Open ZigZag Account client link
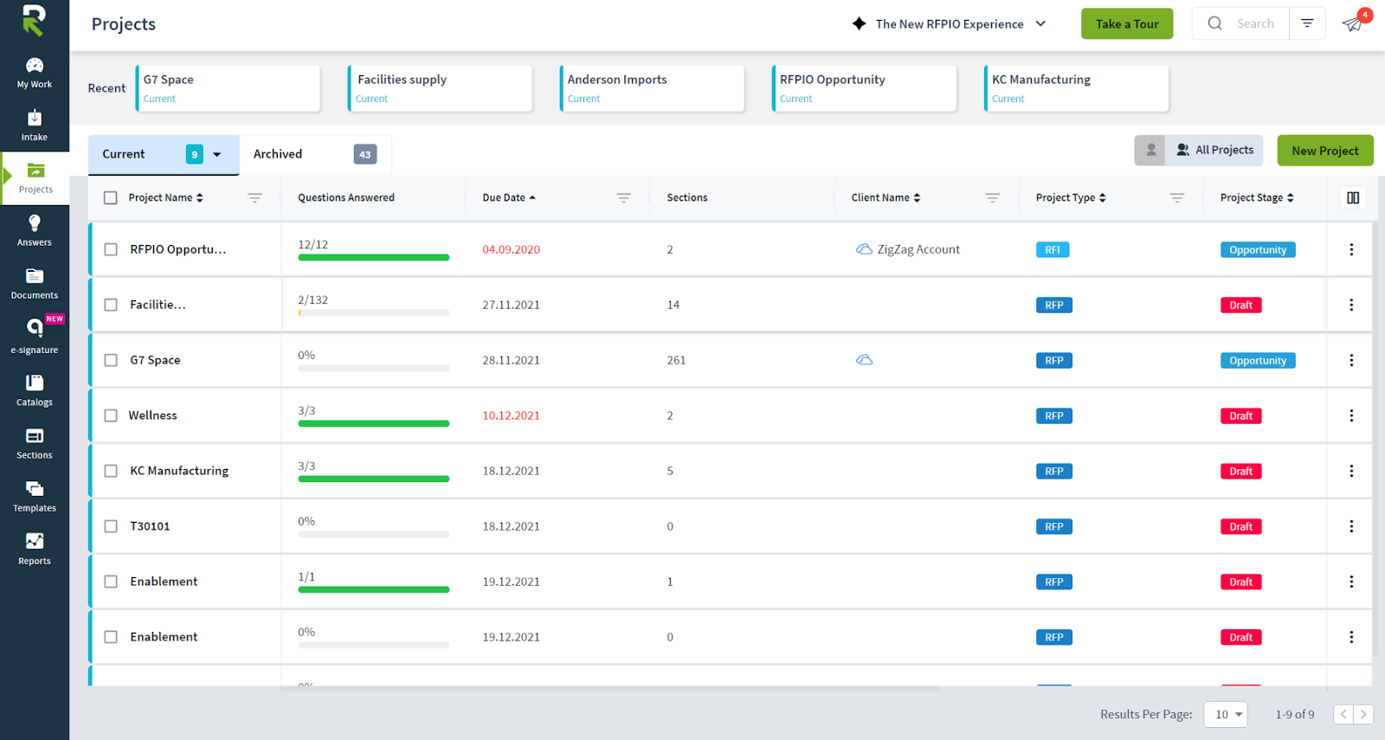This screenshot has height=740, width=1385. (x=918, y=249)
